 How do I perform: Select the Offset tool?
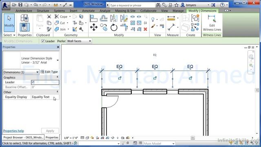click(x=104, y=18)
